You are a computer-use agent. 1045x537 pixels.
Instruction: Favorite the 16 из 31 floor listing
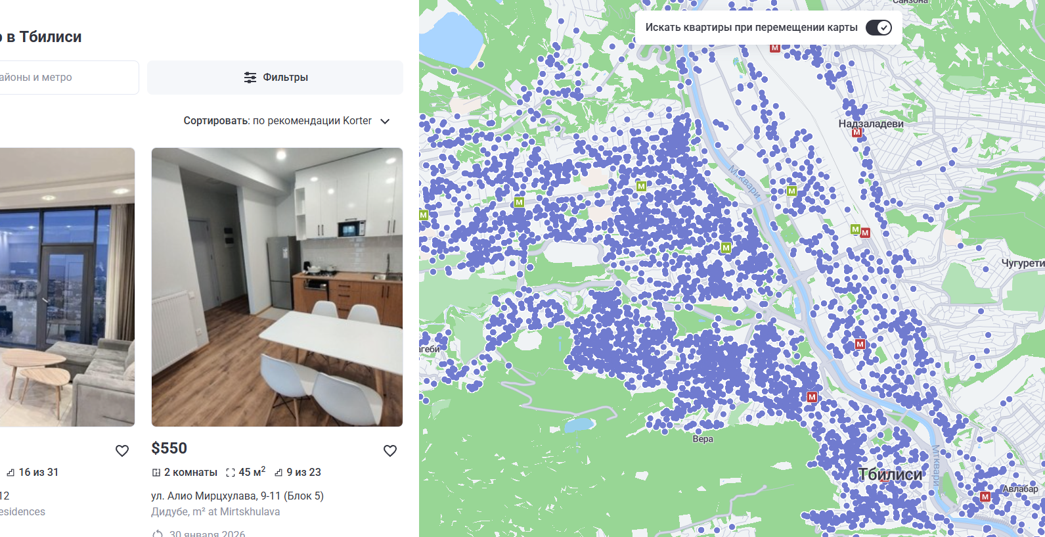coord(122,451)
